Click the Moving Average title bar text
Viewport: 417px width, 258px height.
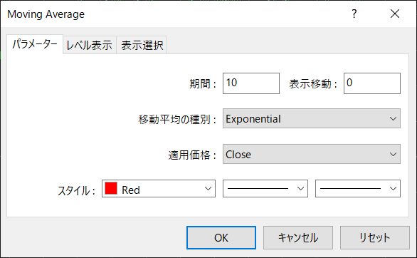46,14
